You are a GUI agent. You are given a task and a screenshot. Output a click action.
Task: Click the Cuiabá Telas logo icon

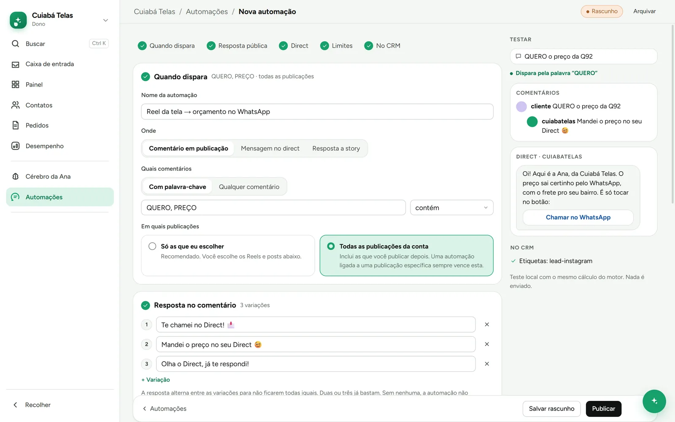coord(18,20)
